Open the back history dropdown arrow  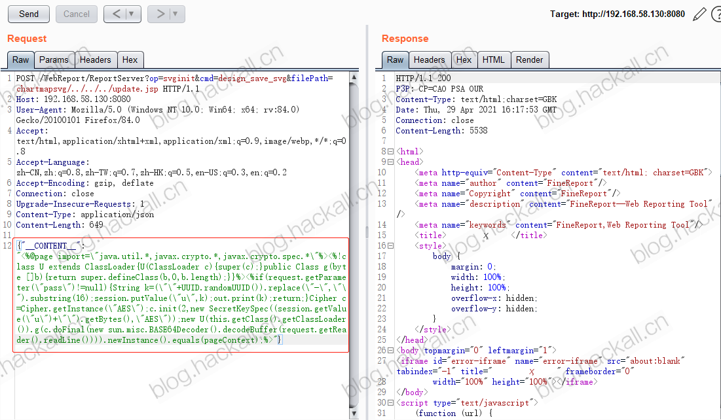(x=132, y=14)
